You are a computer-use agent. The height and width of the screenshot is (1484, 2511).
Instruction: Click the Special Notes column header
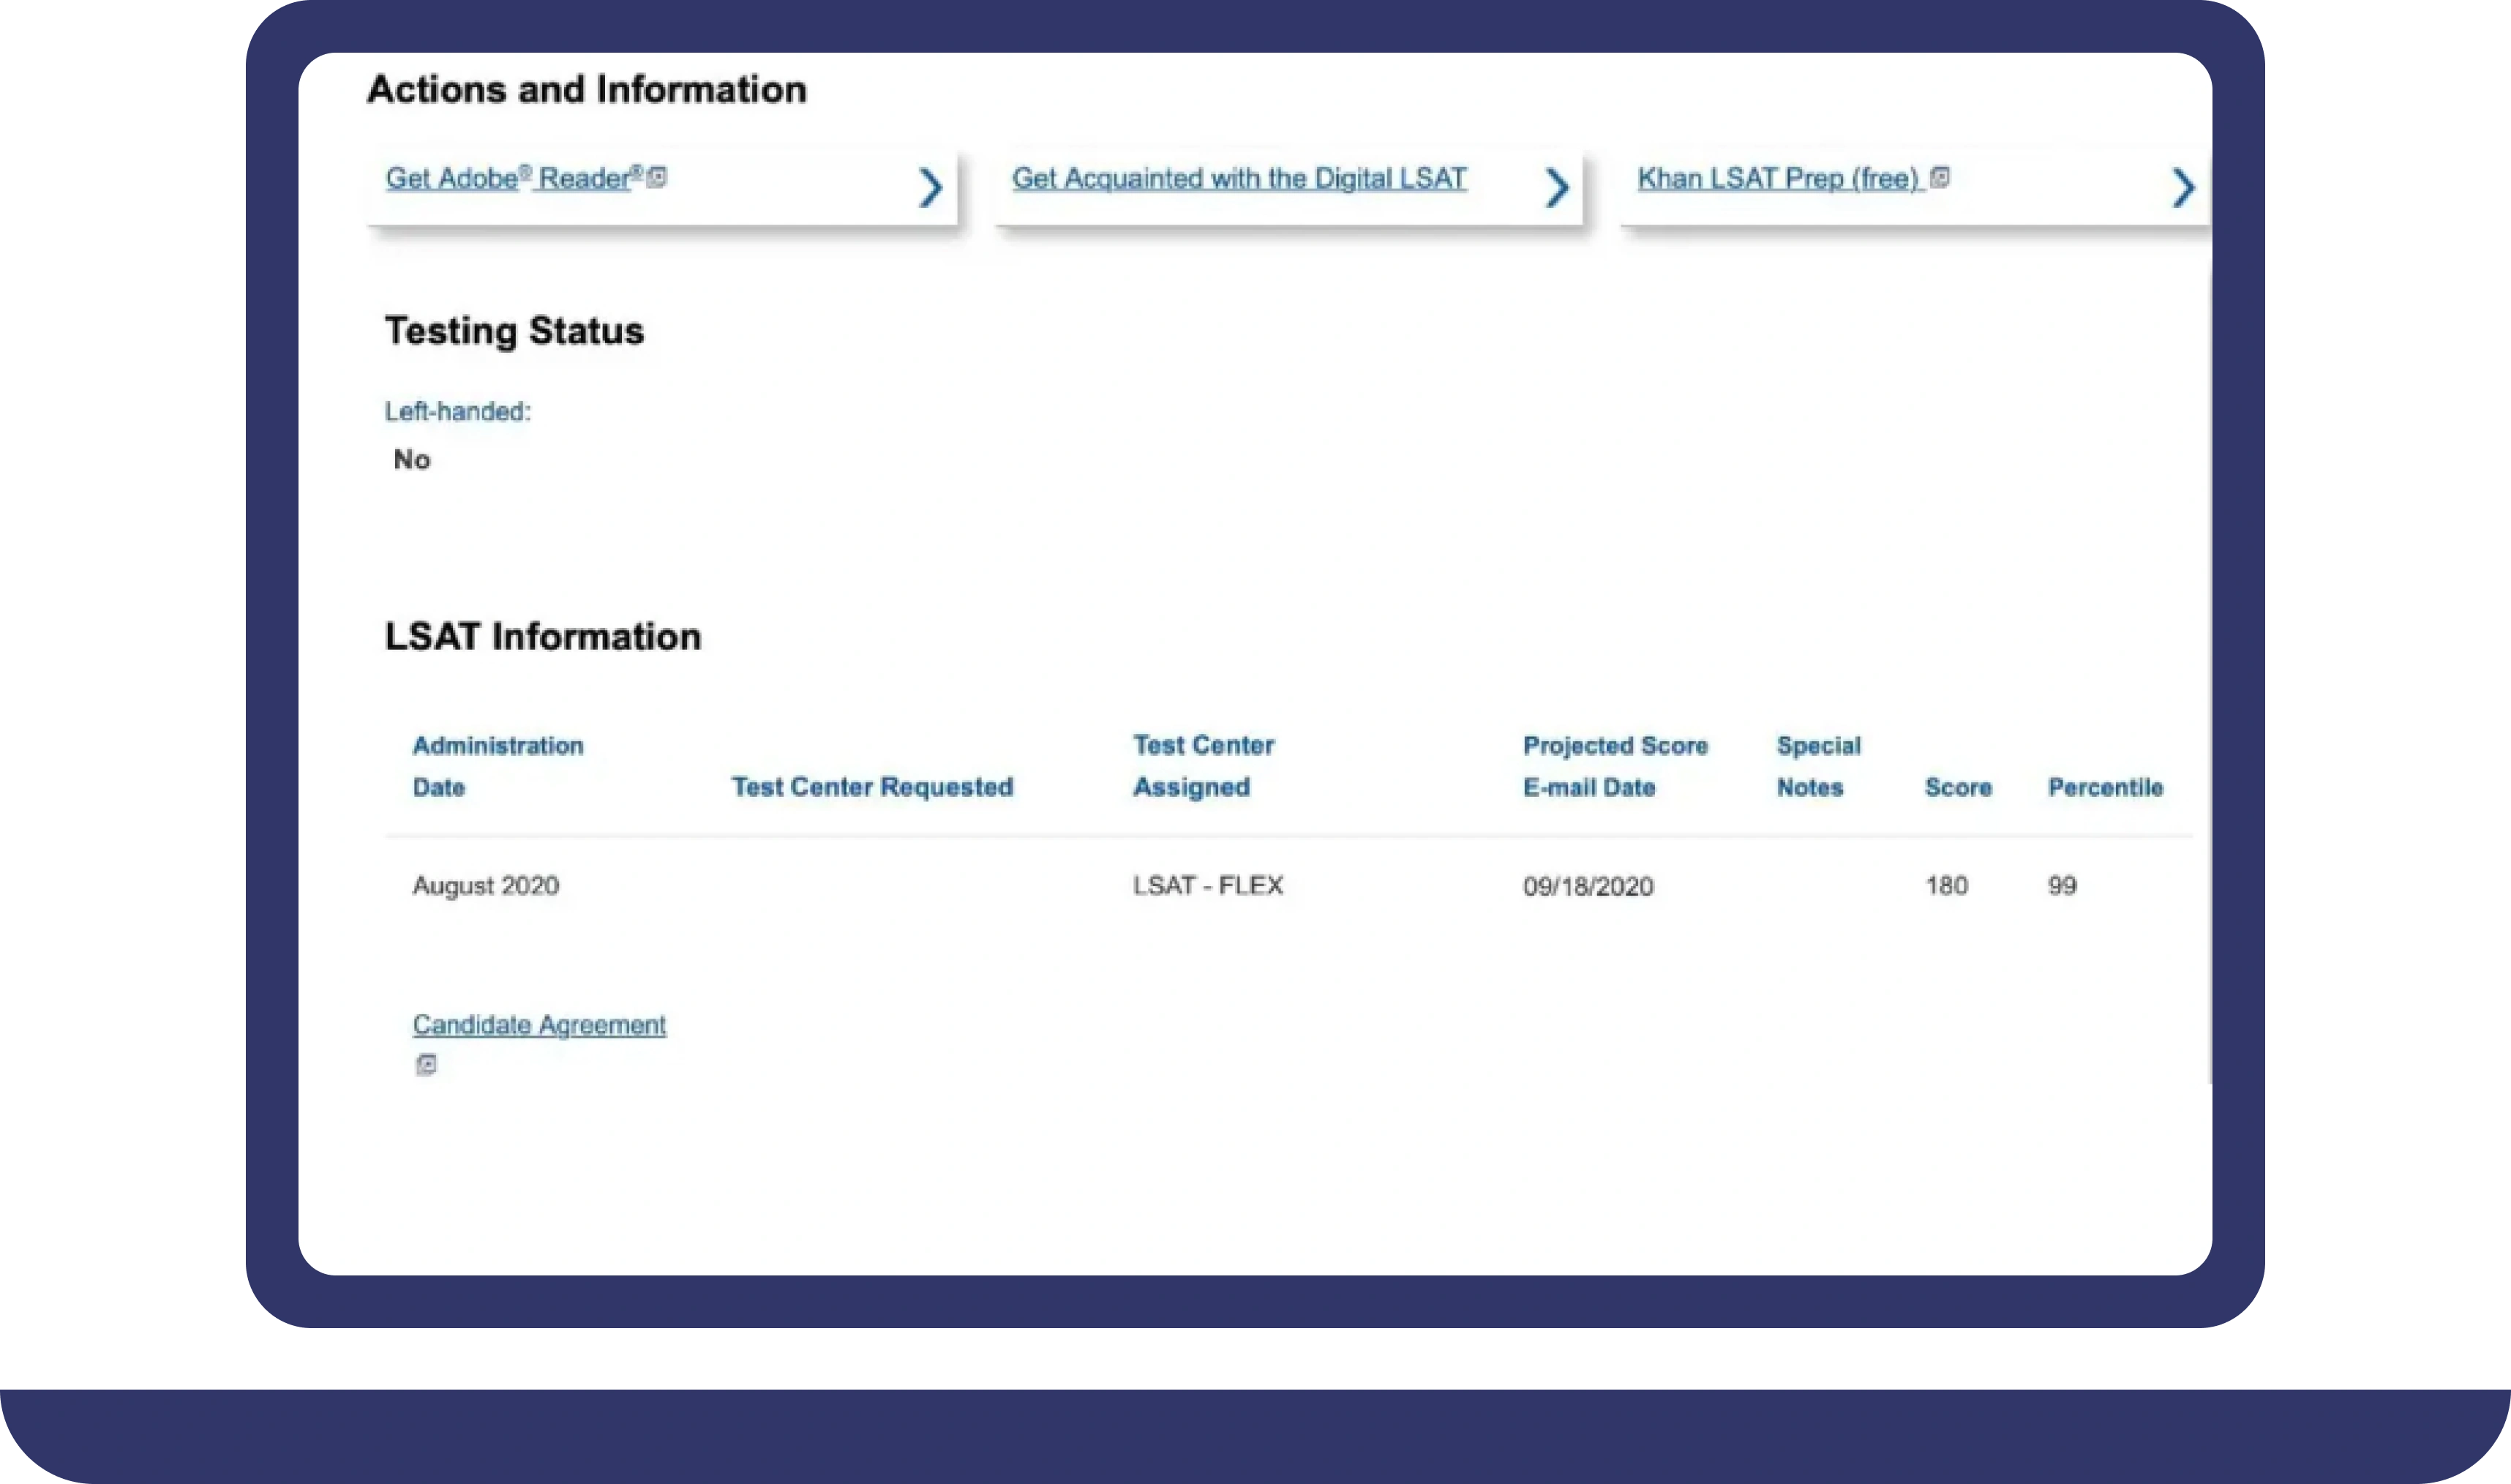1818,766
